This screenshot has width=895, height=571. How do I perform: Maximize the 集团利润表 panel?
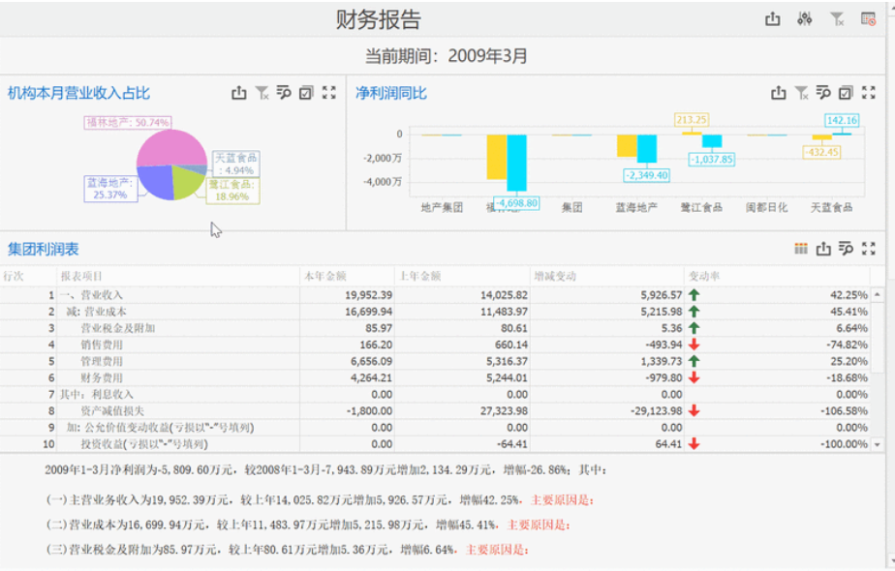tap(869, 248)
